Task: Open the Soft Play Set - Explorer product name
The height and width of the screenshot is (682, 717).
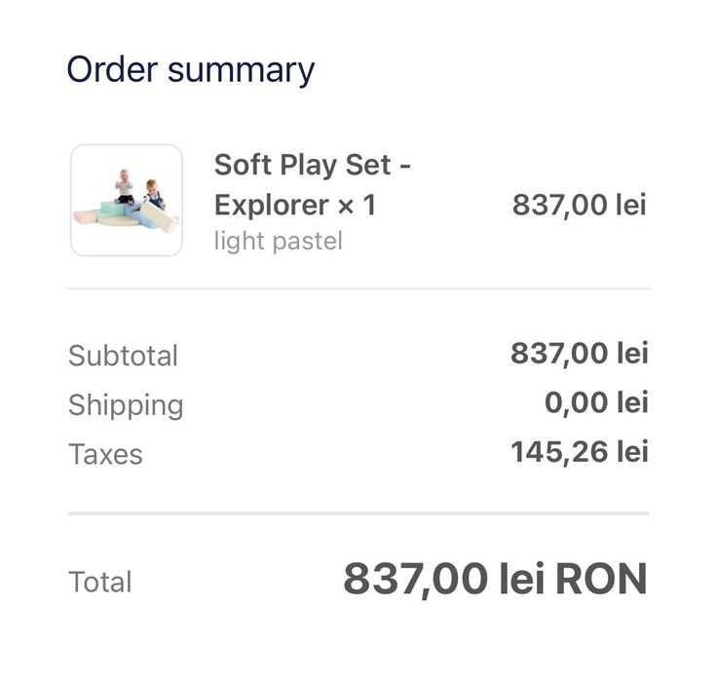Action: pos(312,184)
